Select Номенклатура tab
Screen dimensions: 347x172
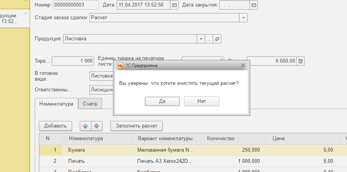click(x=56, y=104)
